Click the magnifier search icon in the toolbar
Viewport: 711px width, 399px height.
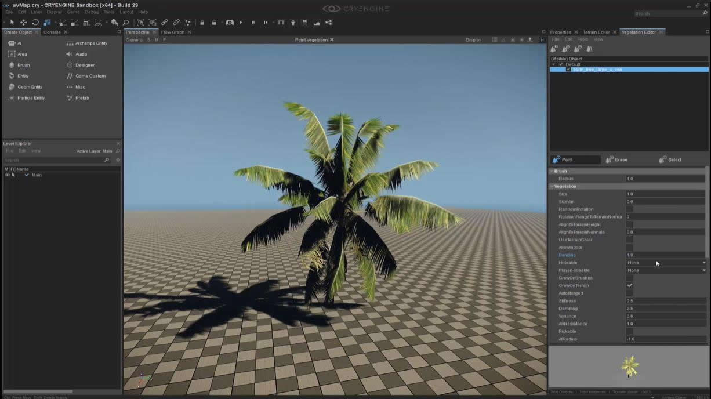126,23
